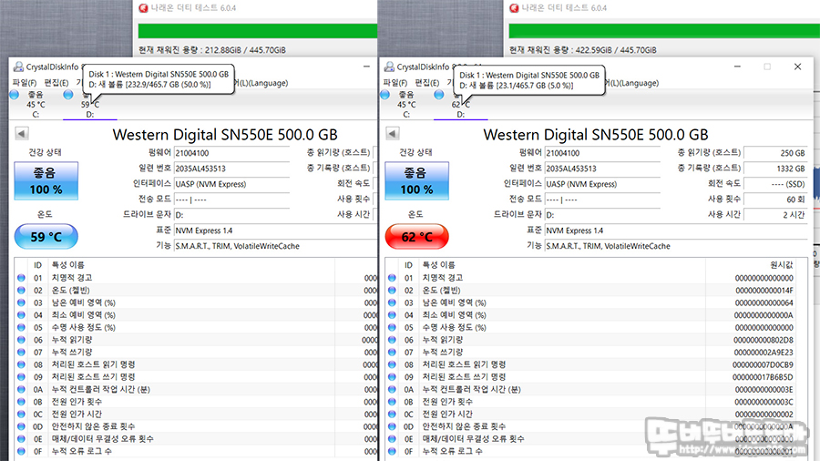Click total host writes 1332 GB value
The width and height of the screenshot is (820, 461).
[x=775, y=169]
